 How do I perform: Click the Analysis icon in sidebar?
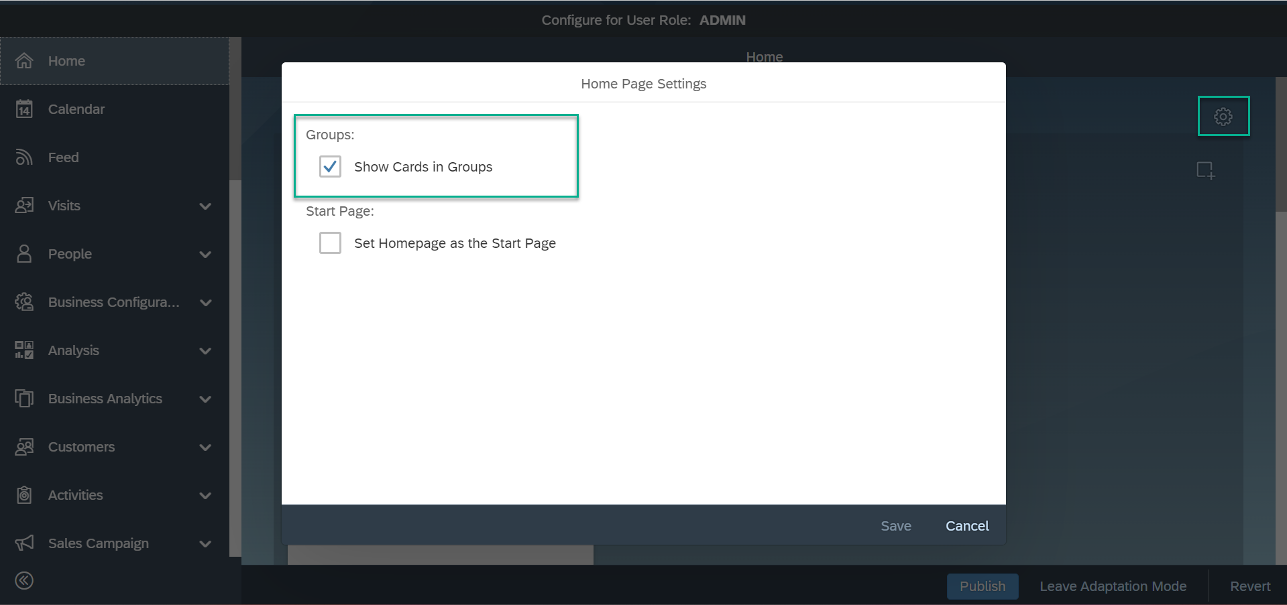pos(24,350)
